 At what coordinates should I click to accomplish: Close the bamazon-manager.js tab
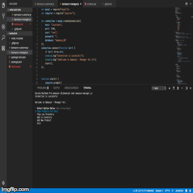point(80,4)
